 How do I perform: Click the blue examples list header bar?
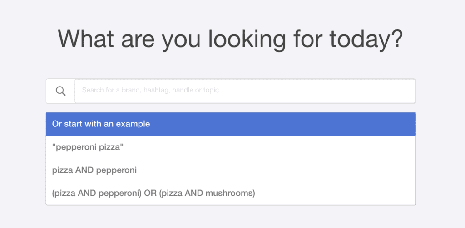point(231,124)
